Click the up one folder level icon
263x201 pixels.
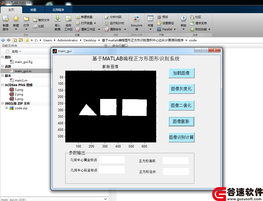point(15,40)
